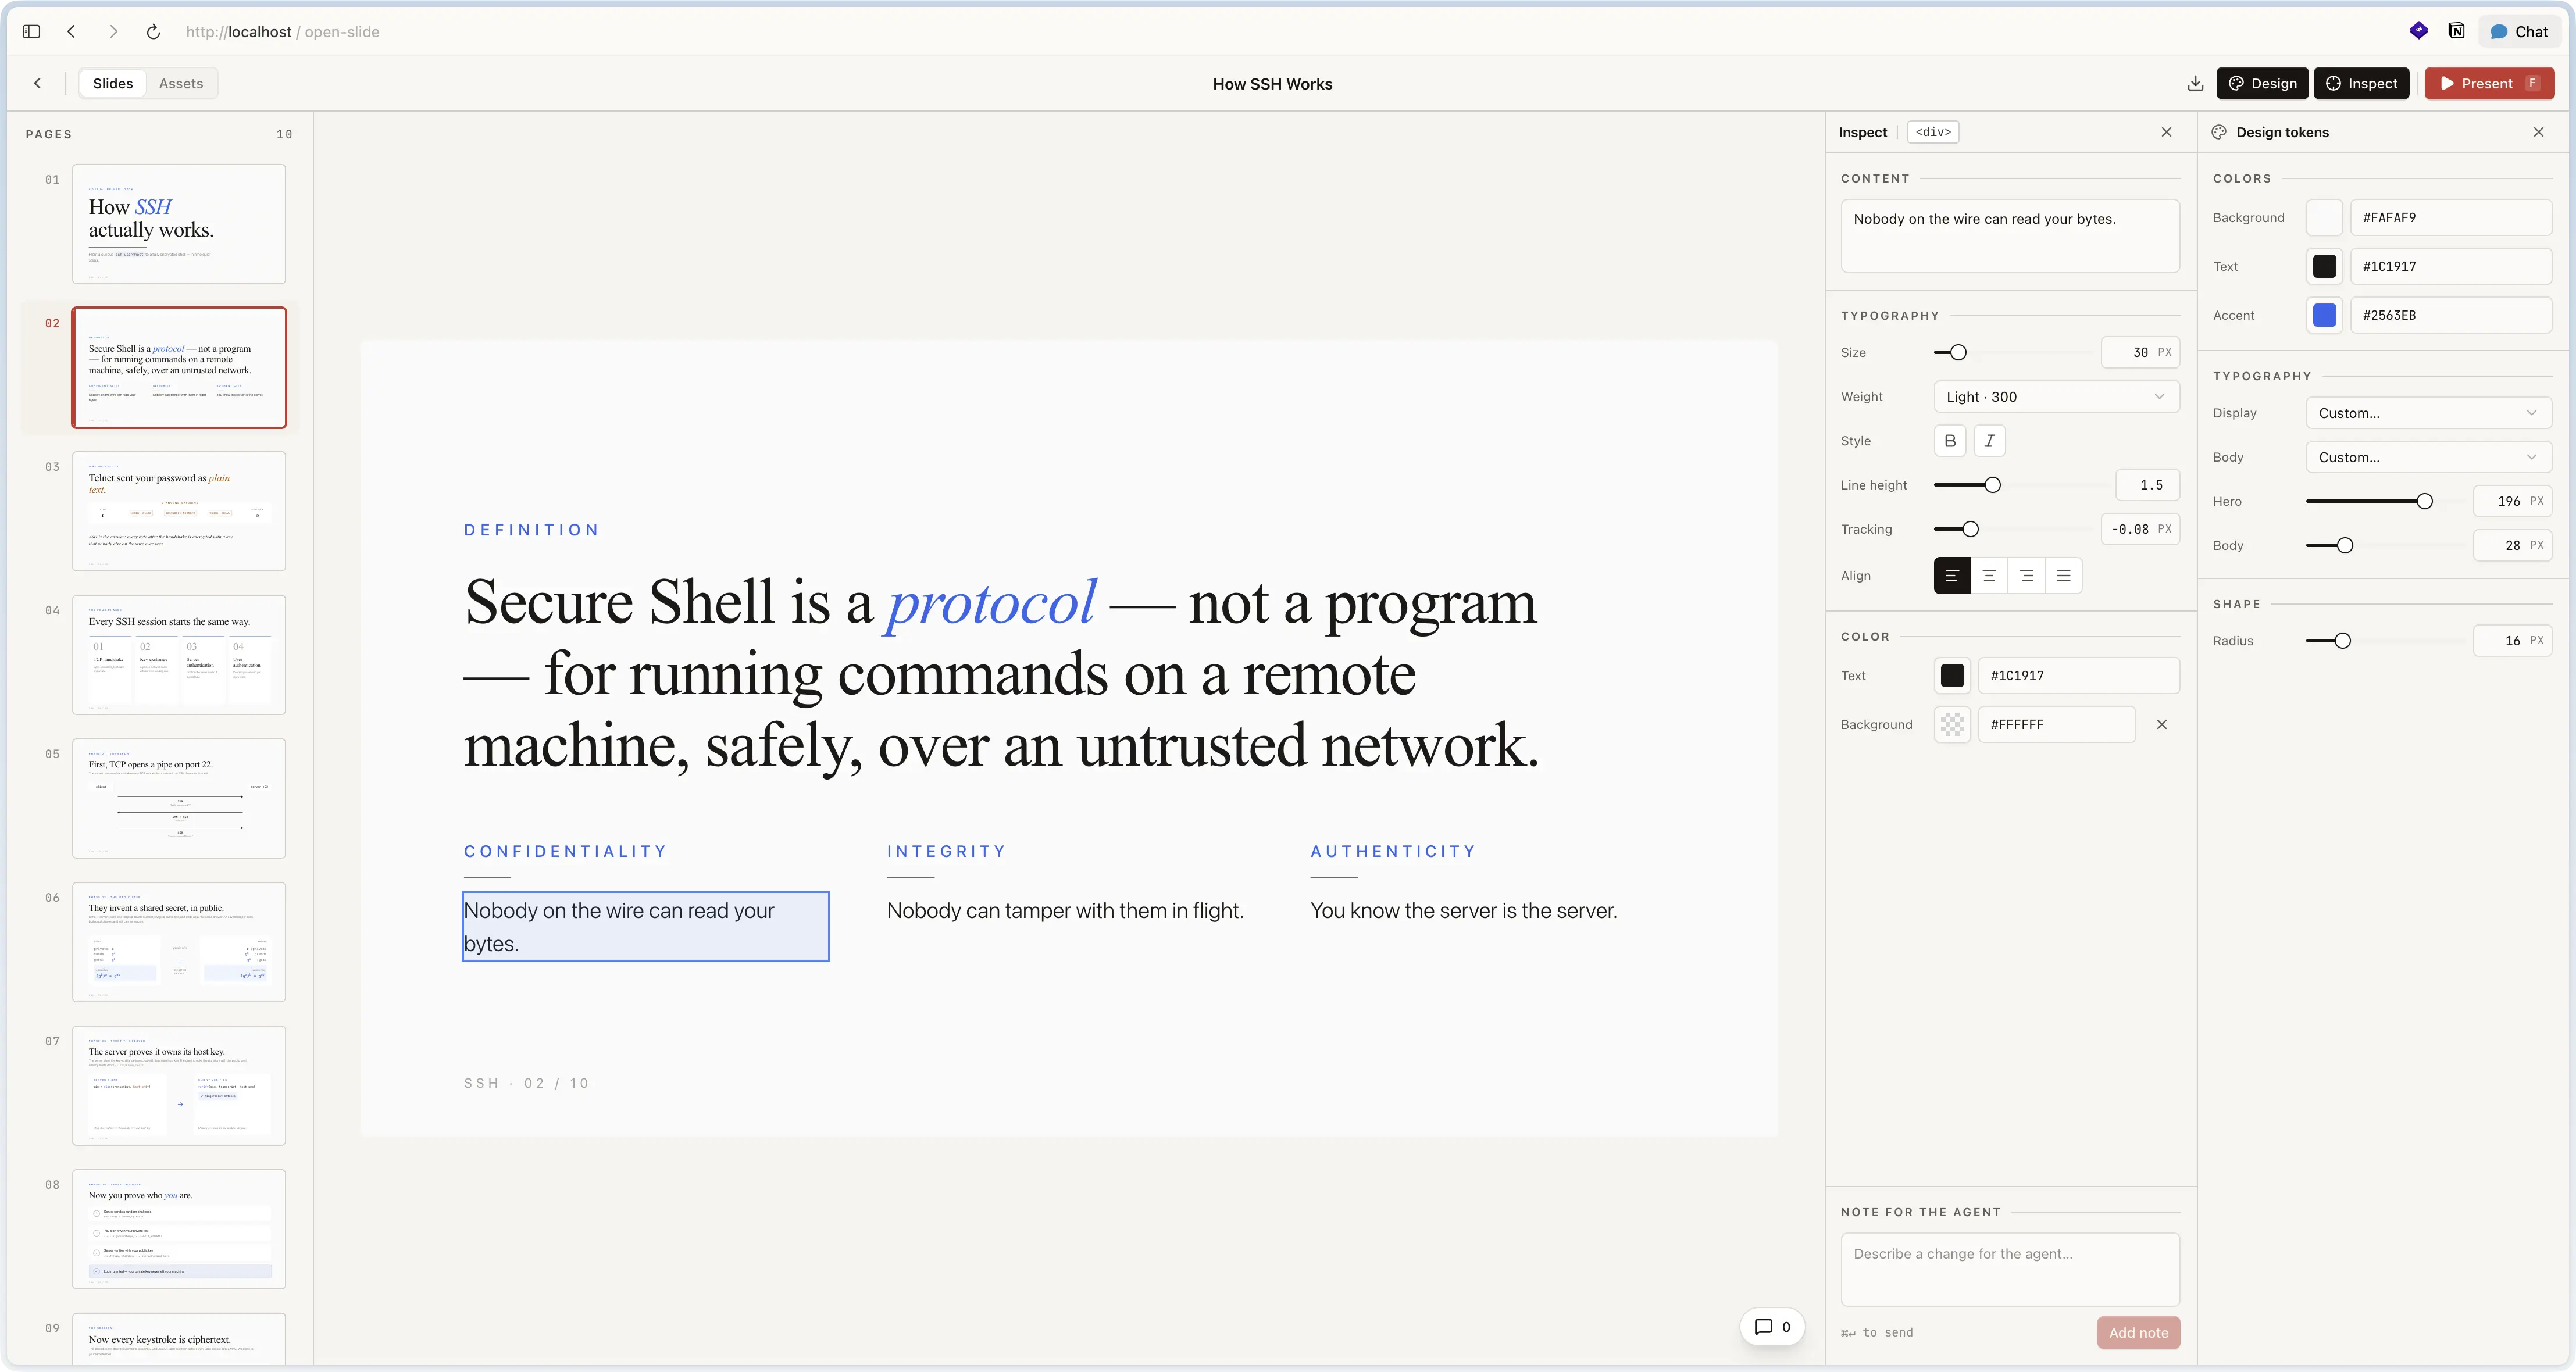Screen dimensions: 2576x1372
Task: Open the Display font dropdown
Action: (x=2428, y=413)
